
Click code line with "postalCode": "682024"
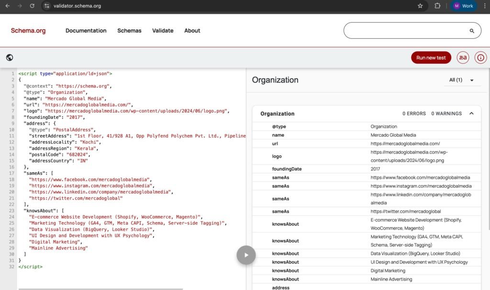tap(59, 154)
